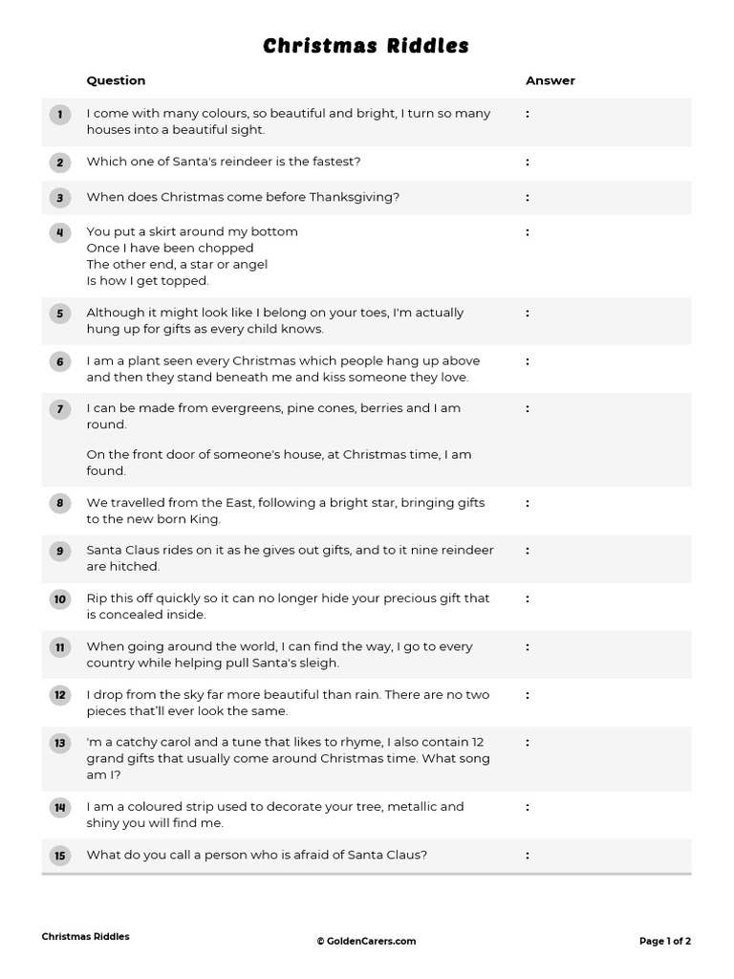
Task: Click the number 4 circle badge
Action: pos(60,233)
